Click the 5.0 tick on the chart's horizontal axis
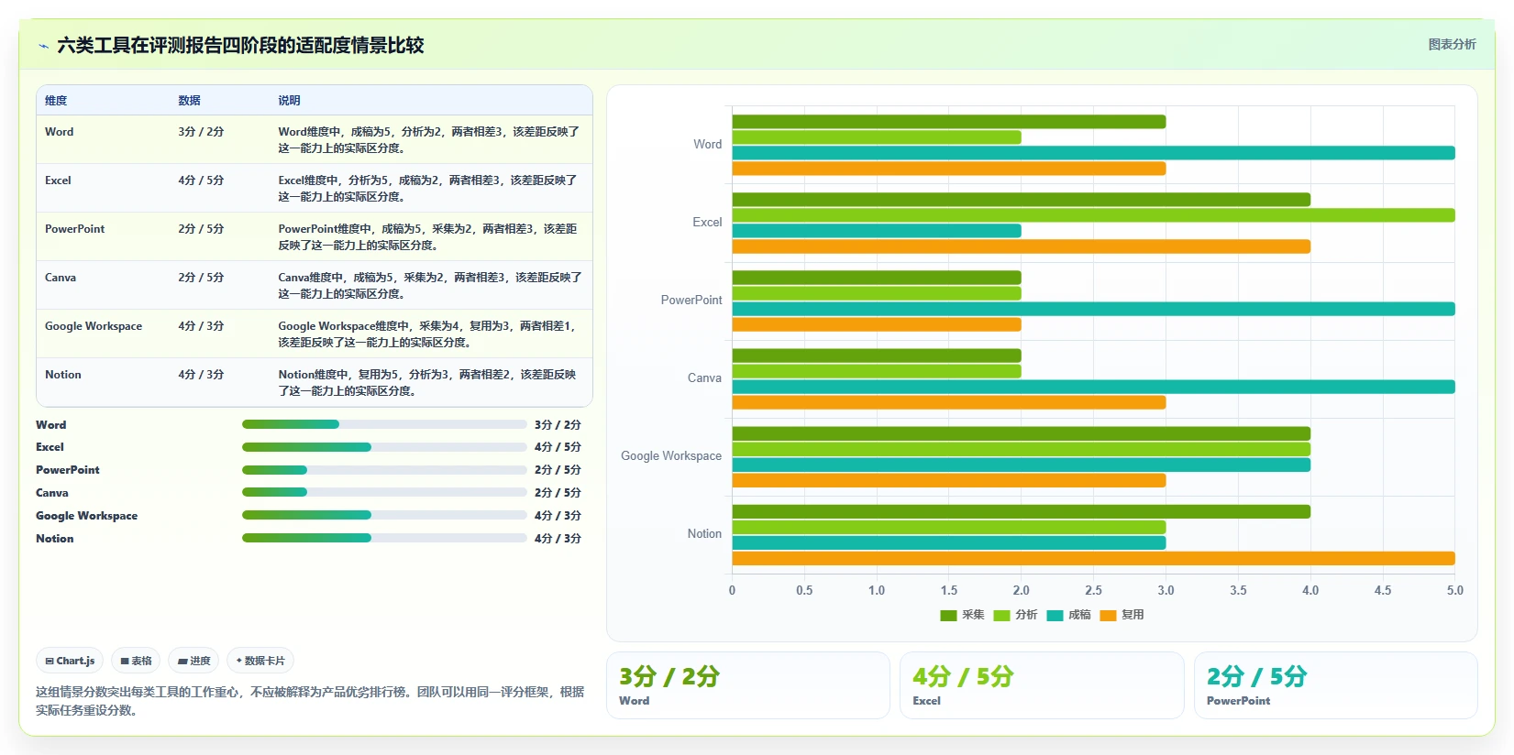Viewport: 1514px width, 755px height. click(x=1455, y=590)
